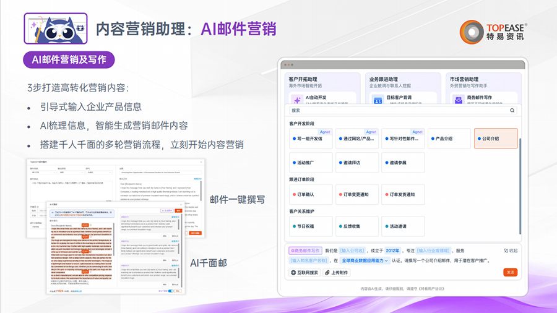Click the 商务邮件写作 envelope icon
The height and width of the screenshot is (313, 557).
pyautogui.click(x=457, y=100)
